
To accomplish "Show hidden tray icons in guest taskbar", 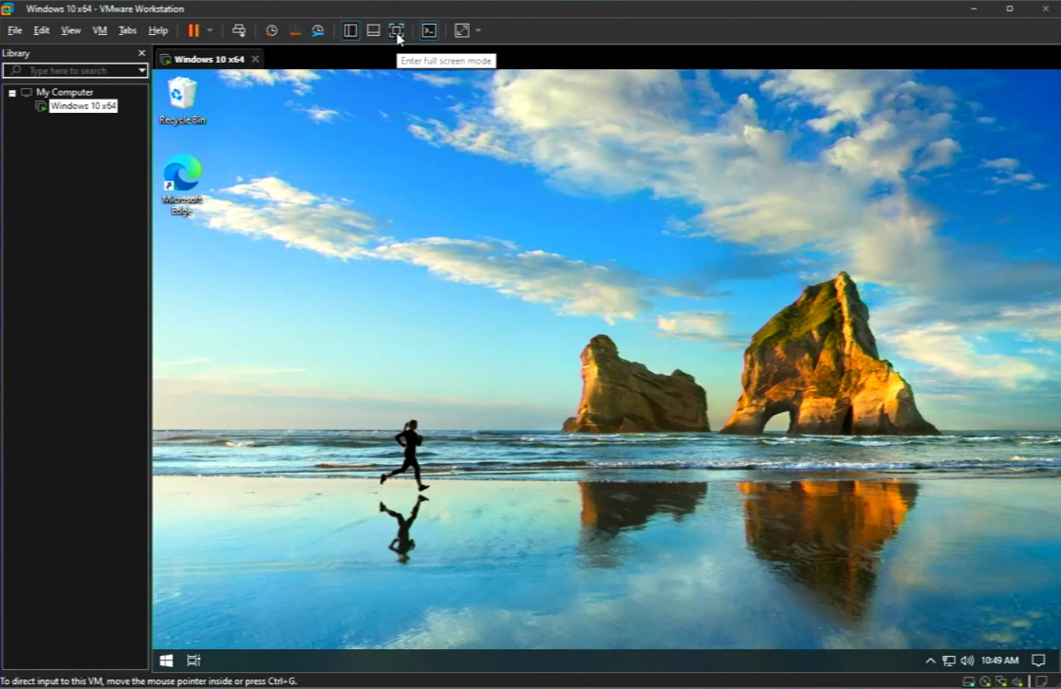I will (x=930, y=661).
